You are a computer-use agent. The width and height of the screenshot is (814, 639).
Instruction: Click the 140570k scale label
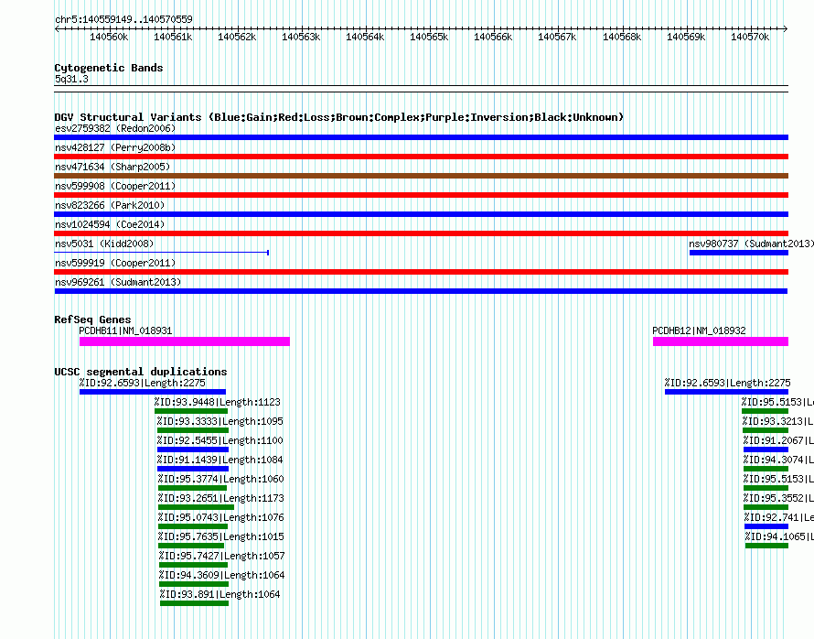point(750,37)
